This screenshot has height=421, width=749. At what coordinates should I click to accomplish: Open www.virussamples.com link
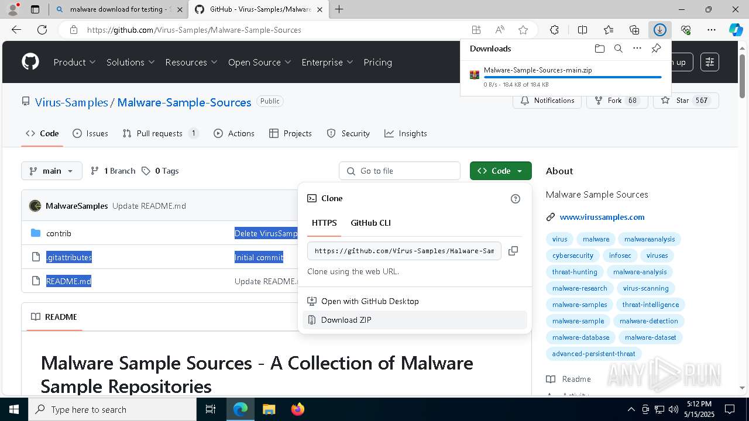coord(602,217)
